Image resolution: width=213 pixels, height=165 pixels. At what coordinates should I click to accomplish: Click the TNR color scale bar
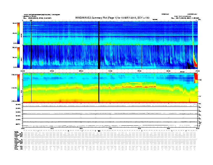tap(18, 88)
